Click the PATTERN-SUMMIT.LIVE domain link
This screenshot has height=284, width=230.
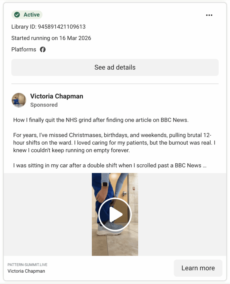click(27, 265)
